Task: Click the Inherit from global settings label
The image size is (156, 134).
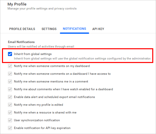Action: (33, 54)
